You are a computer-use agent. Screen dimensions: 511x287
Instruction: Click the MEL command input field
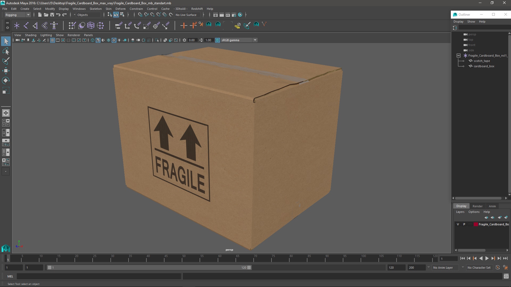(99, 276)
